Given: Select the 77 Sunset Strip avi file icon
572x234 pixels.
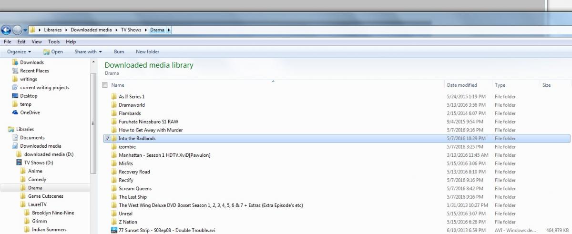Looking at the screenshot, I should click(x=113, y=230).
